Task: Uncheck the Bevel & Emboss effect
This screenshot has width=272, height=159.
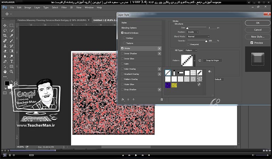Action: (122, 33)
